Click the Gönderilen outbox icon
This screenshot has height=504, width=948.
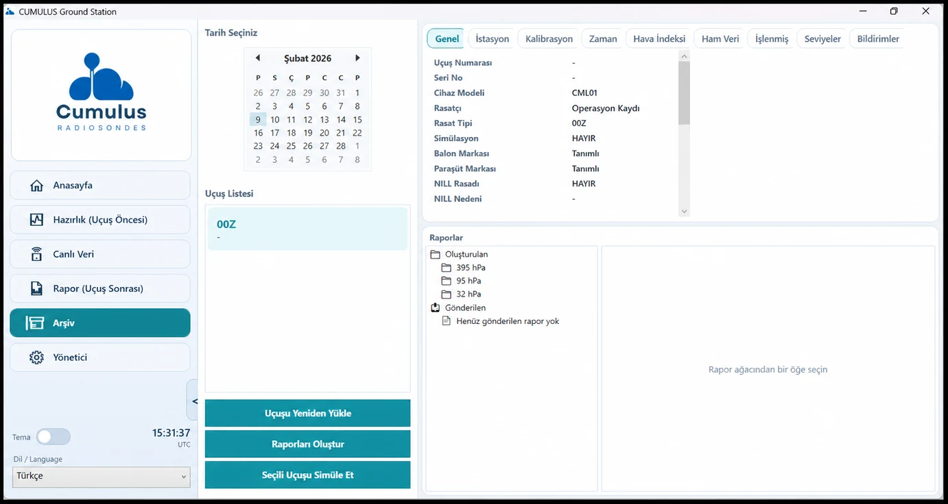(x=435, y=307)
